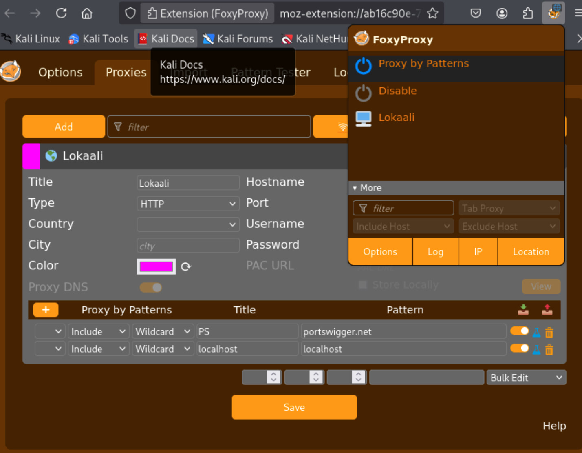Click the Add proxy button
The height and width of the screenshot is (453, 582).
pyautogui.click(x=64, y=127)
